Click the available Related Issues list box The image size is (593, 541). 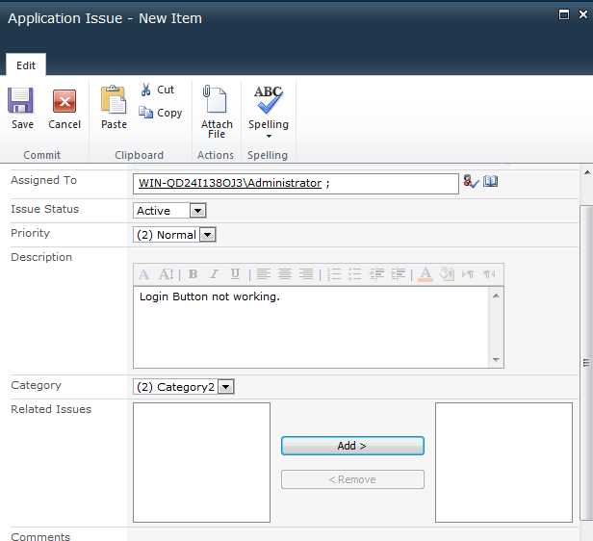click(201, 462)
